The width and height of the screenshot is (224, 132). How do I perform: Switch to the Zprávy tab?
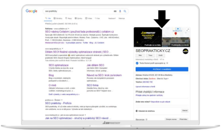79,18
